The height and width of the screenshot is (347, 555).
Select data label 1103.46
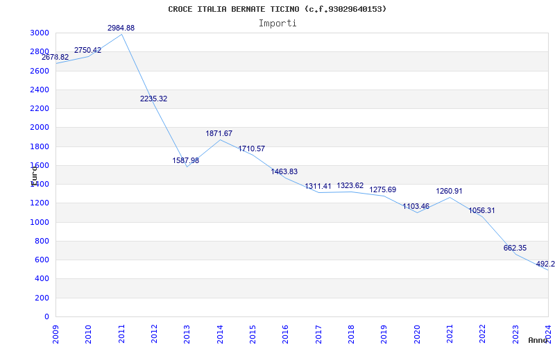pos(416,206)
